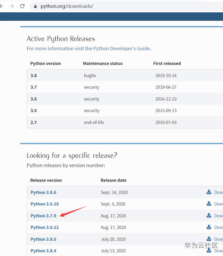This screenshot has width=223, height=256.
Task: Click the Release version column header
Action: pos(46,180)
